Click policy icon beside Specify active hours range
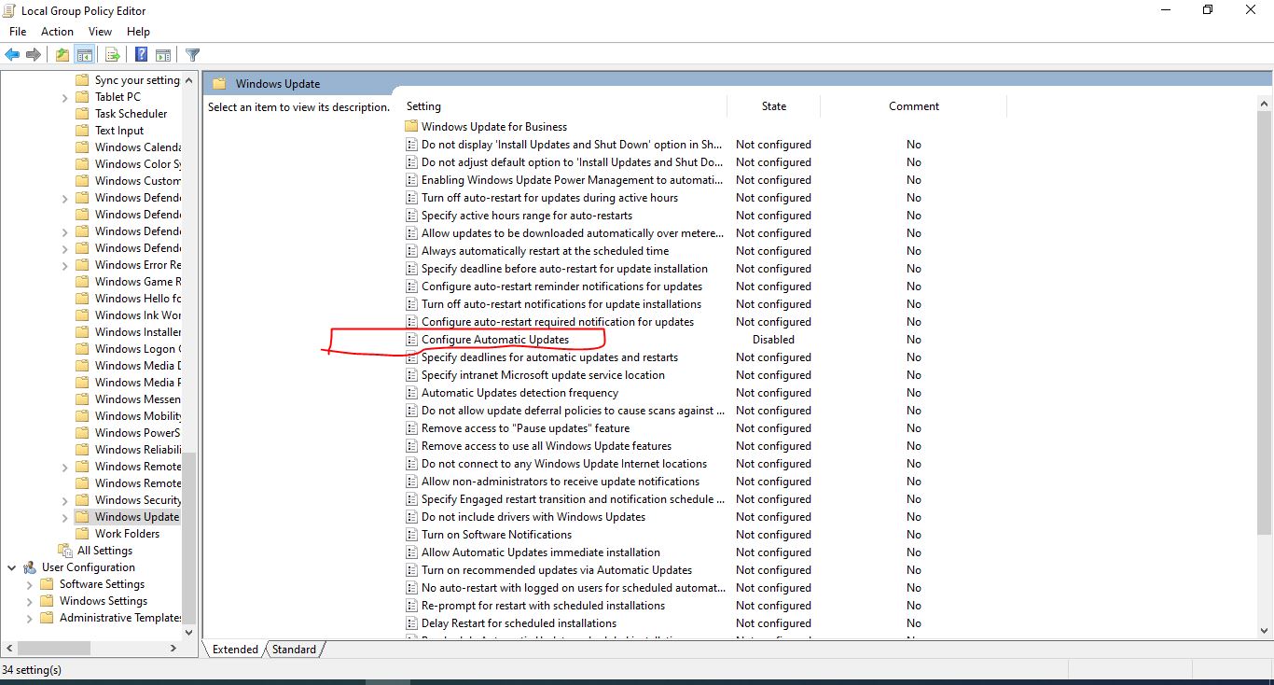 click(411, 216)
